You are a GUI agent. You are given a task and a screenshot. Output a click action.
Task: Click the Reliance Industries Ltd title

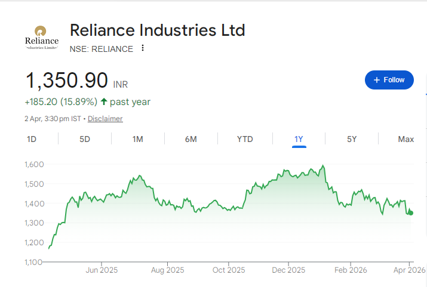pos(158,30)
